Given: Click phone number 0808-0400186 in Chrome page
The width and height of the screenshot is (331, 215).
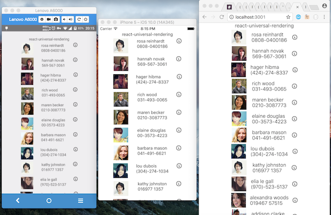Looking at the screenshot, I should (x=269, y=40).
